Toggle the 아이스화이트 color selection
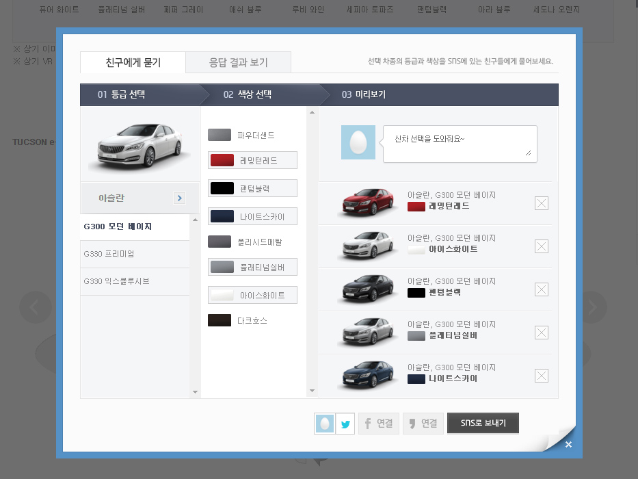The width and height of the screenshot is (638, 479). (x=252, y=296)
